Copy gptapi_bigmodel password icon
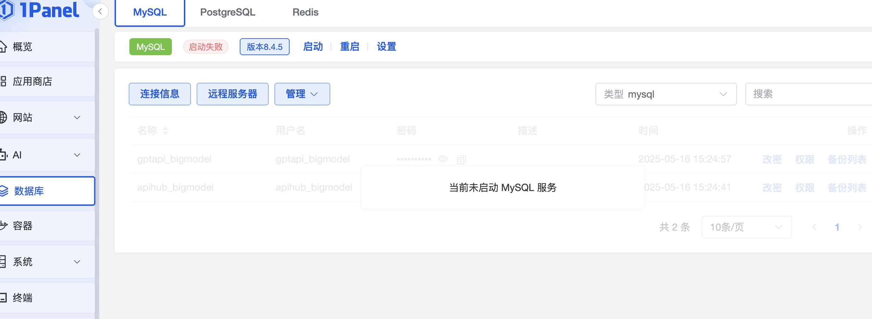872x319 pixels. 461,159
